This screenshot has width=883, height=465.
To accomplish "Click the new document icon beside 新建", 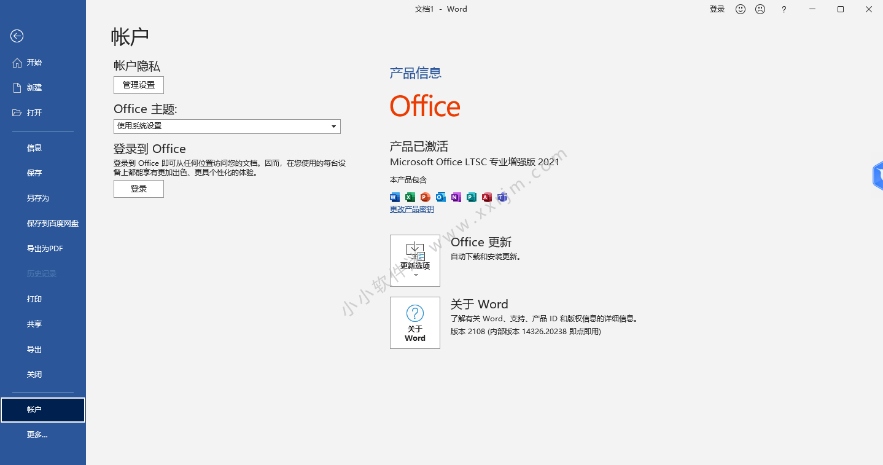I will click(17, 88).
